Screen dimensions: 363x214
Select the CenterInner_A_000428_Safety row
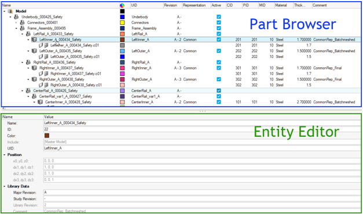[x=68, y=102]
